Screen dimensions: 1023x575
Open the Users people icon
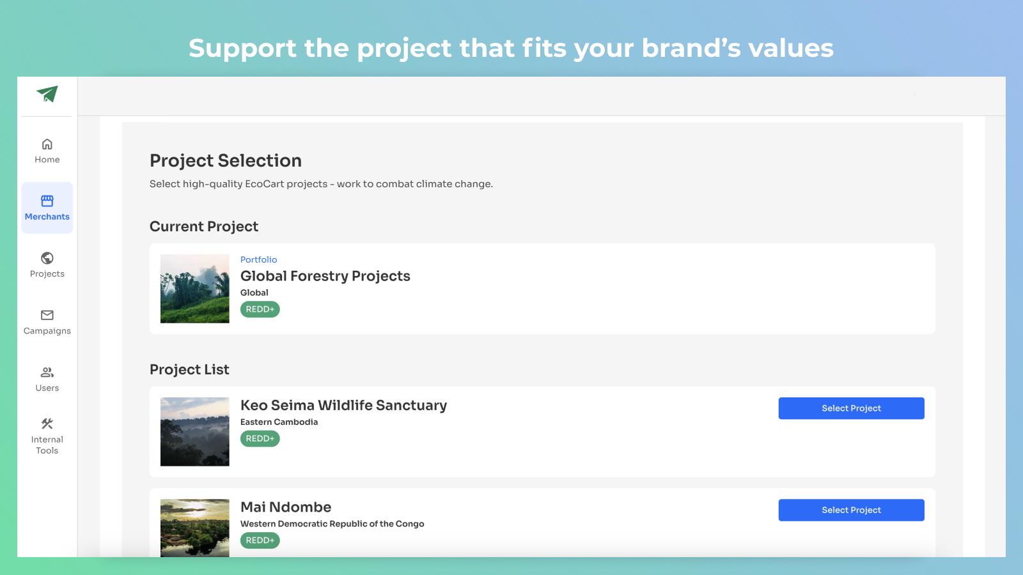coord(47,372)
